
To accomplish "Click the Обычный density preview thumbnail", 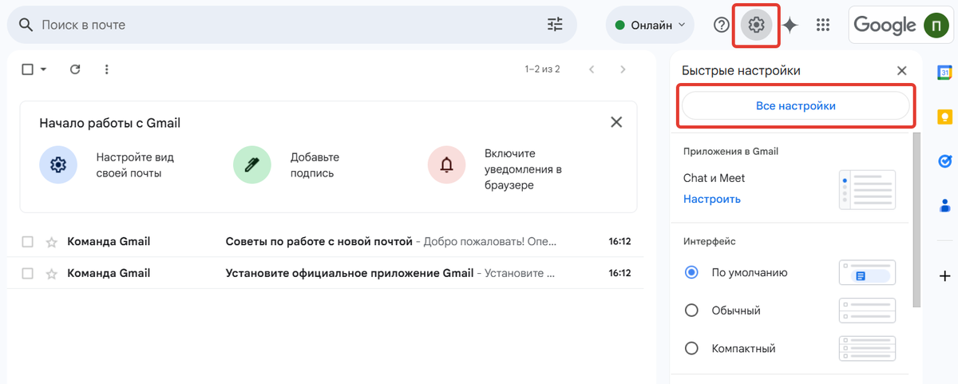I will [x=867, y=310].
